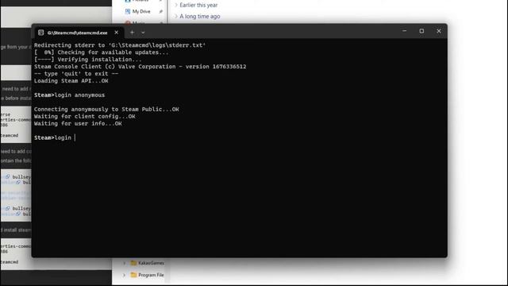
Task: Click the Steam Console Client version line
Action: click(x=140, y=67)
